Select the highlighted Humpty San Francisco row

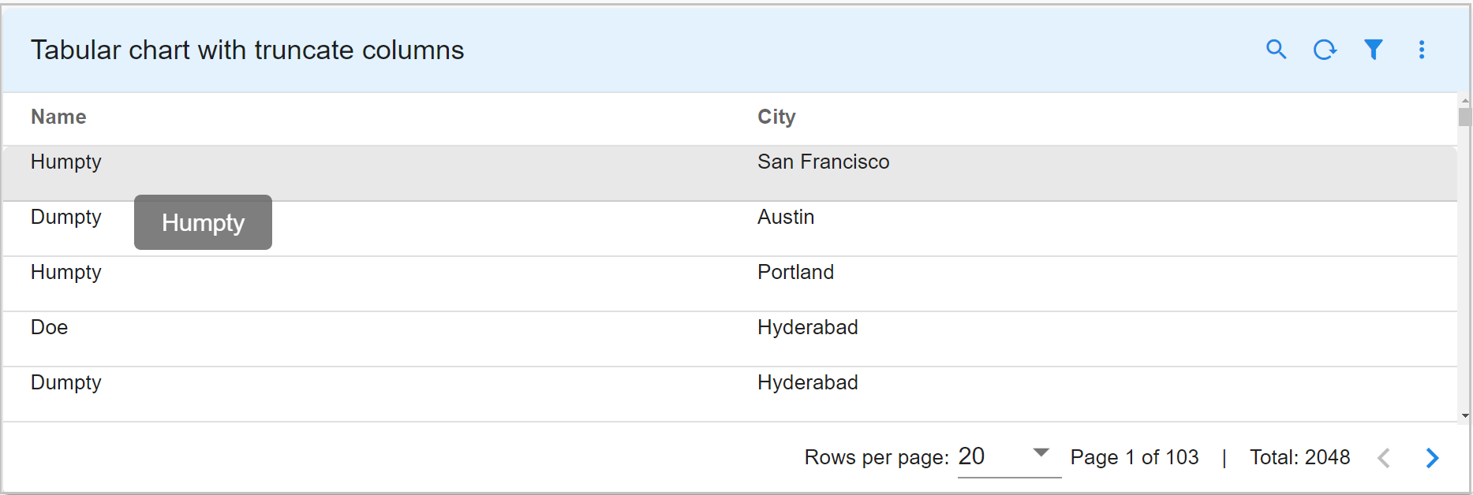473,162
